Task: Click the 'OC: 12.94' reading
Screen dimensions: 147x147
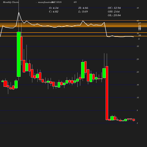Action: (x=114, y=8)
